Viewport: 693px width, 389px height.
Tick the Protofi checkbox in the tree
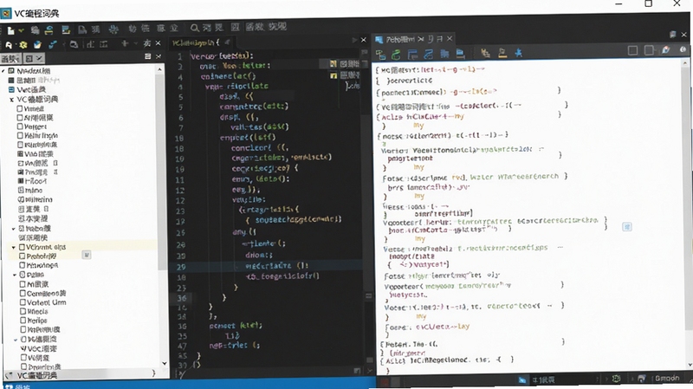coord(23,256)
